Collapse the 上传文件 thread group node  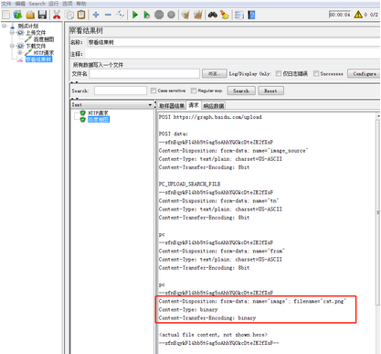point(12,32)
